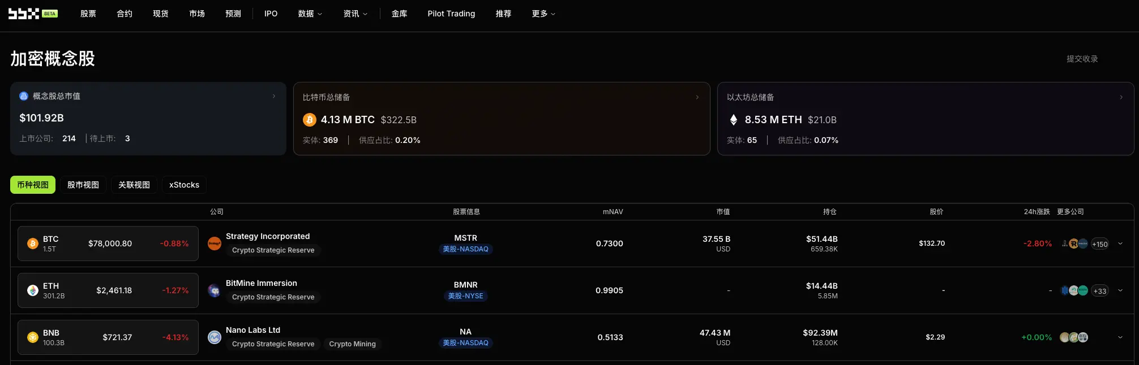Open the 推荐 menu item
Viewport: 1139px width, 365px height.
click(x=504, y=14)
